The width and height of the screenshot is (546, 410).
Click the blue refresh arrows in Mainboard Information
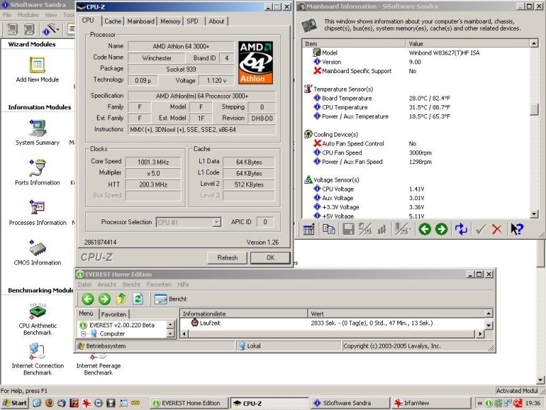pyautogui.click(x=461, y=229)
